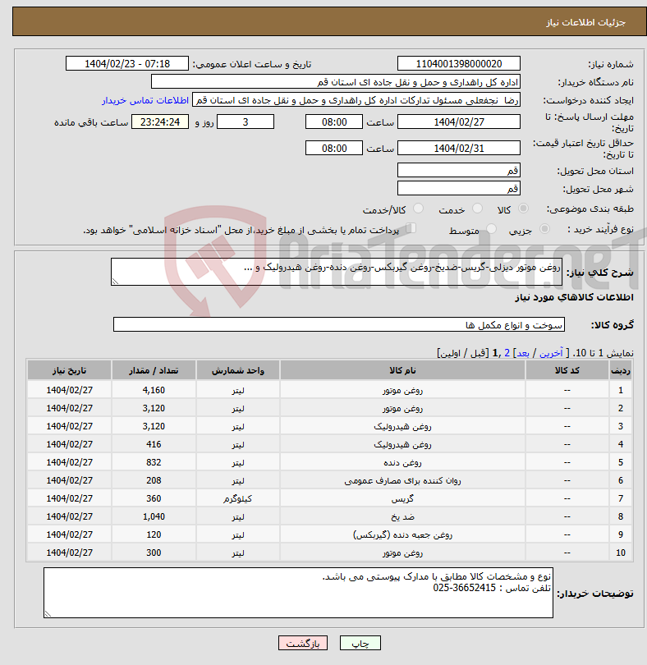The height and width of the screenshot is (665, 647).
Task: Click the کد کالا column header
Action: (x=567, y=370)
